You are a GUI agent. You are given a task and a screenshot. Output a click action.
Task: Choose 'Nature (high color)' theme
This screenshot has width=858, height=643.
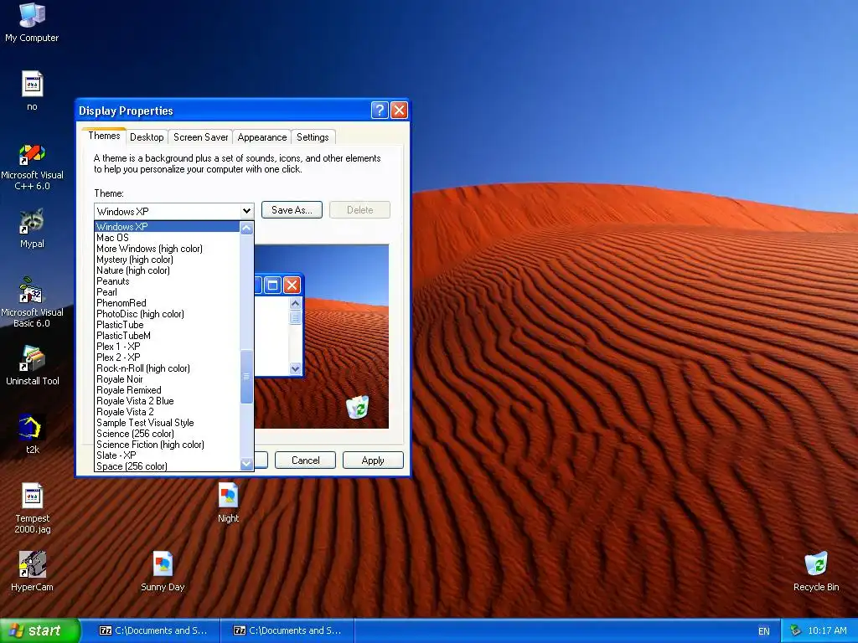(168, 270)
